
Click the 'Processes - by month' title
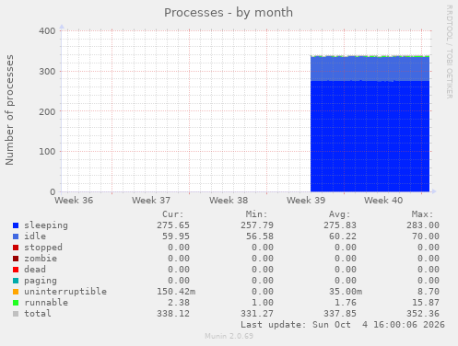pyautogui.click(x=229, y=13)
